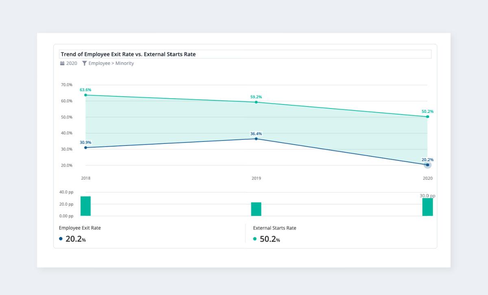Image resolution: width=488 pixels, height=295 pixels.
Task: Click the dark blue Exit Rate legend dot
Action: click(x=61, y=239)
